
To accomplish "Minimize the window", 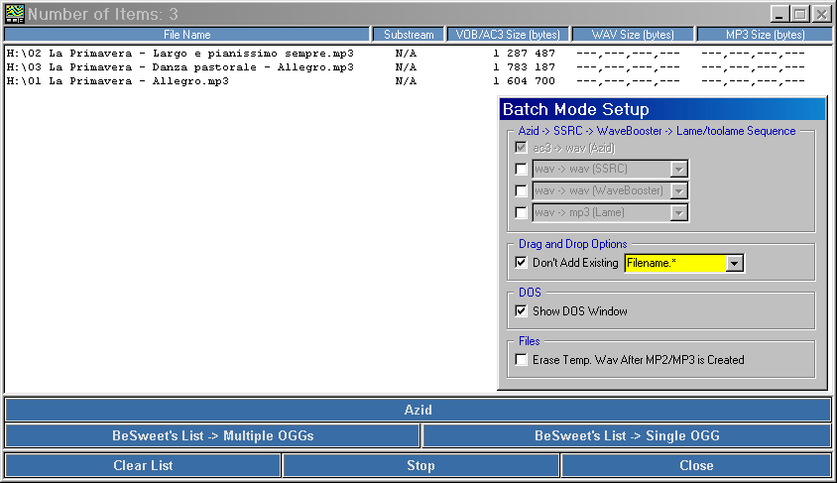I will (779, 15).
